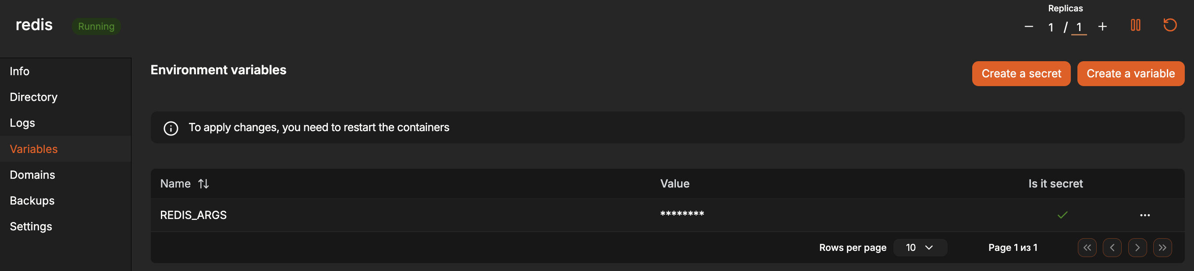This screenshot has width=1194, height=271.
Task: Click the Create a variable button
Action: pyautogui.click(x=1130, y=73)
